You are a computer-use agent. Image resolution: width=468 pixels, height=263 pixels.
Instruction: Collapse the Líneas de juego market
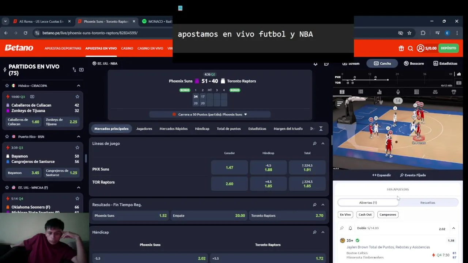[323, 144]
